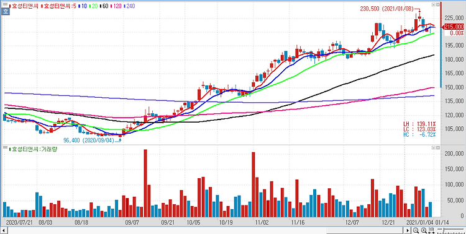Select the 20-day moving average legend
Image resolution: width=466 pixels, height=234 pixels.
click(x=93, y=6)
